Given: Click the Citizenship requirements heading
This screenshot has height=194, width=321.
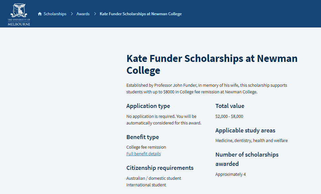Looking at the screenshot, I should pyautogui.click(x=160, y=168).
